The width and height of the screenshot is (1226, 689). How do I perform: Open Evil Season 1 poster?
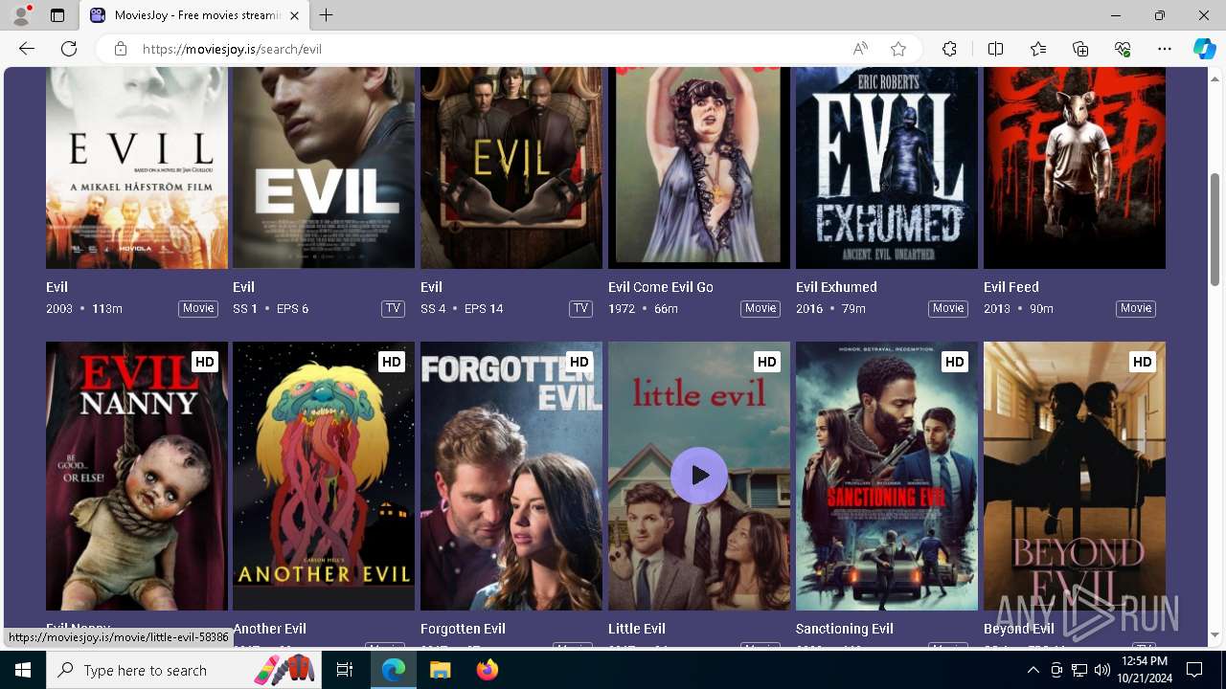324,167
